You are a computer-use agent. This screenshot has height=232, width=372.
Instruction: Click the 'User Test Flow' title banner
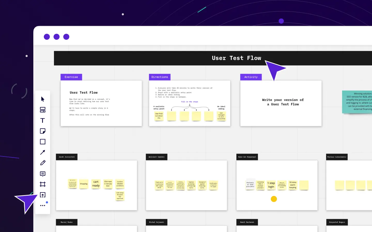coord(236,58)
